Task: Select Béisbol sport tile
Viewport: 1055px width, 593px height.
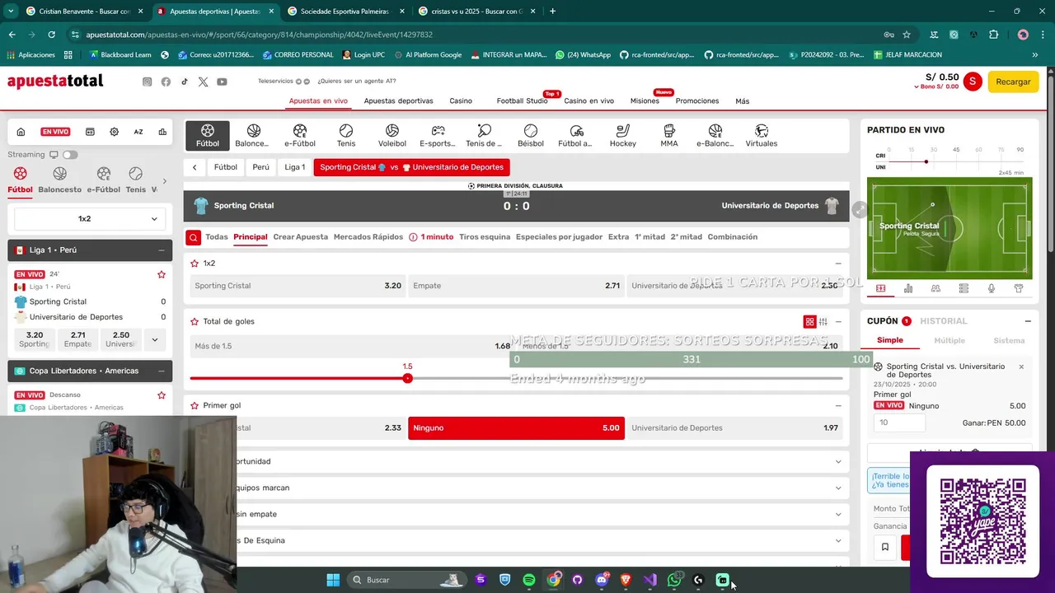Action: click(531, 136)
